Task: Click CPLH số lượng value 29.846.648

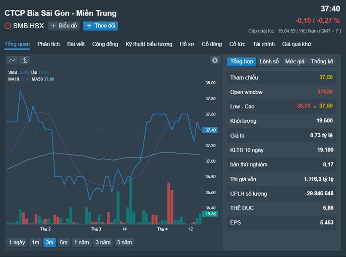Action: [x=320, y=194]
